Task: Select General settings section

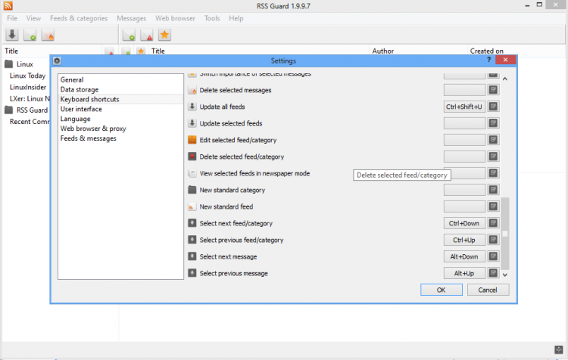Action: coord(120,79)
